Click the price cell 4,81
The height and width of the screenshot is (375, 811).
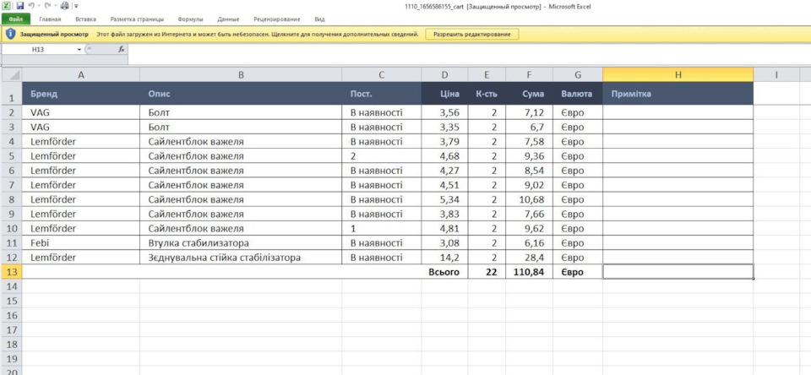point(444,228)
